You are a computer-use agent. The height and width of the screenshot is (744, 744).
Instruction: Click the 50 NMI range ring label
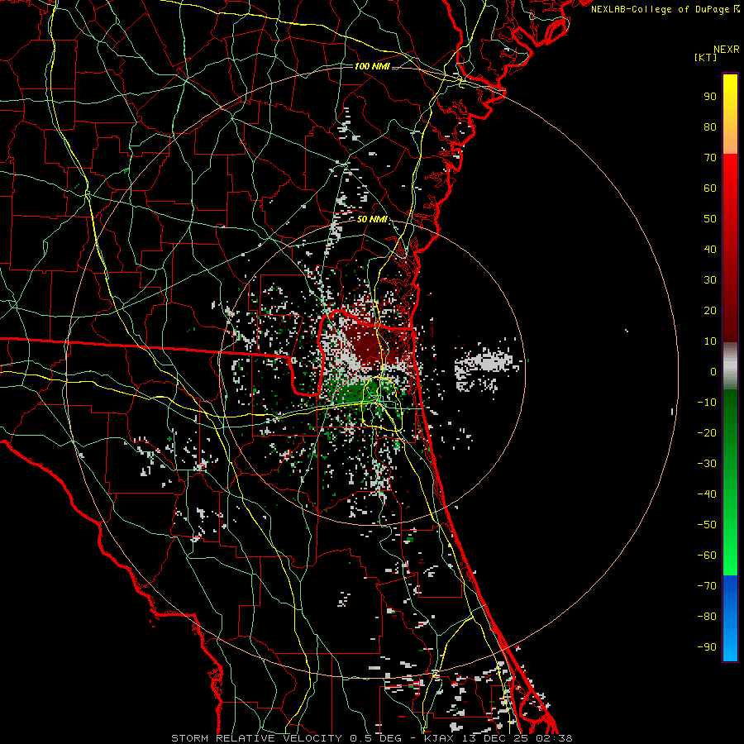click(x=372, y=219)
